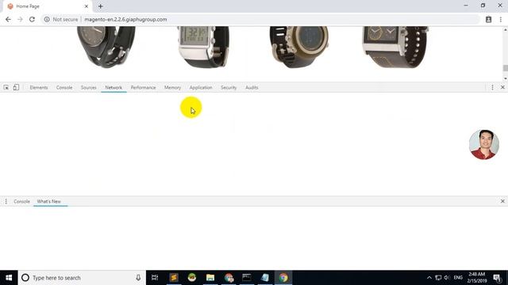Click the volume tray icon
Image resolution: width=508 pixels, height=285 pixels.
coord(447,278)
